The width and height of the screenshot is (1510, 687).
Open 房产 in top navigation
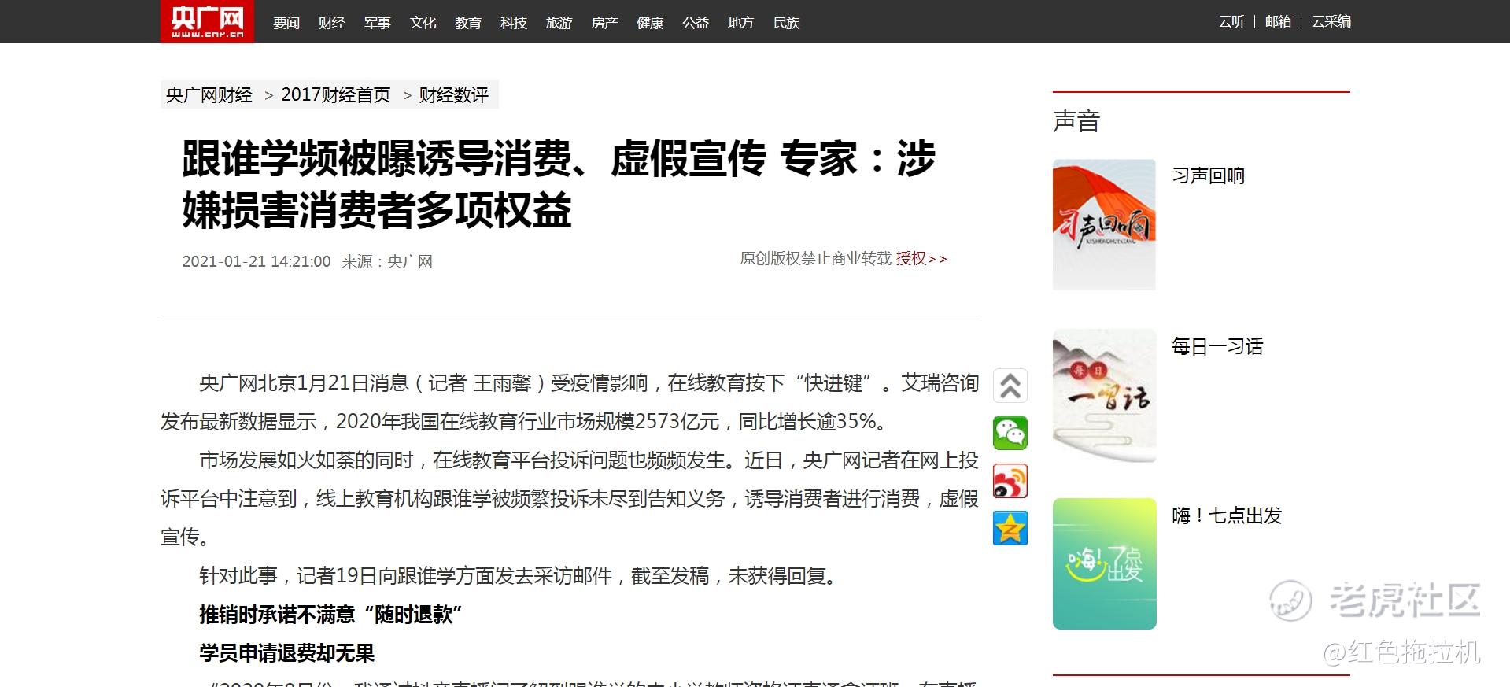[x=604, y=23]
